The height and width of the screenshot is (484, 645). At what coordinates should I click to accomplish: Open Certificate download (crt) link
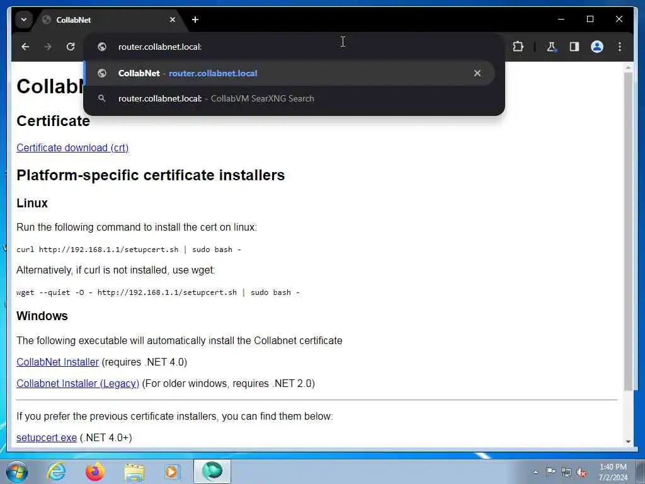(72, 147)
